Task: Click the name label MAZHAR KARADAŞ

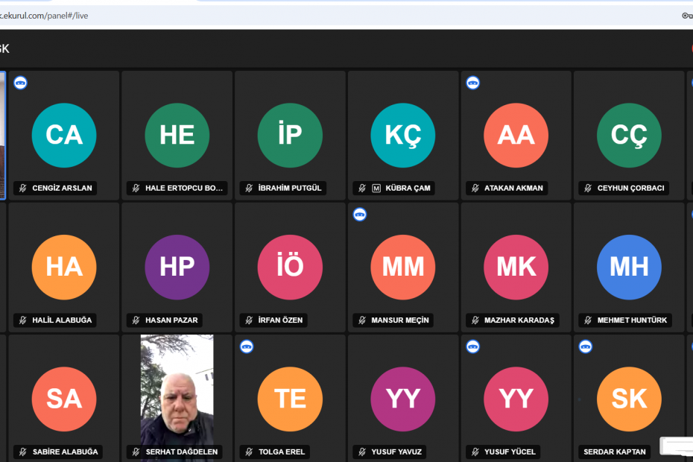Action: [519, 320]
